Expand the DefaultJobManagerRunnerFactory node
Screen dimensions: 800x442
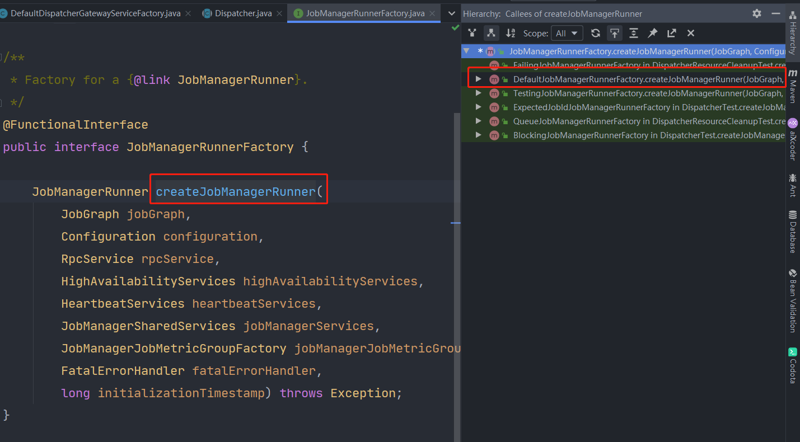pyautogui.click(x=478, y=79)
